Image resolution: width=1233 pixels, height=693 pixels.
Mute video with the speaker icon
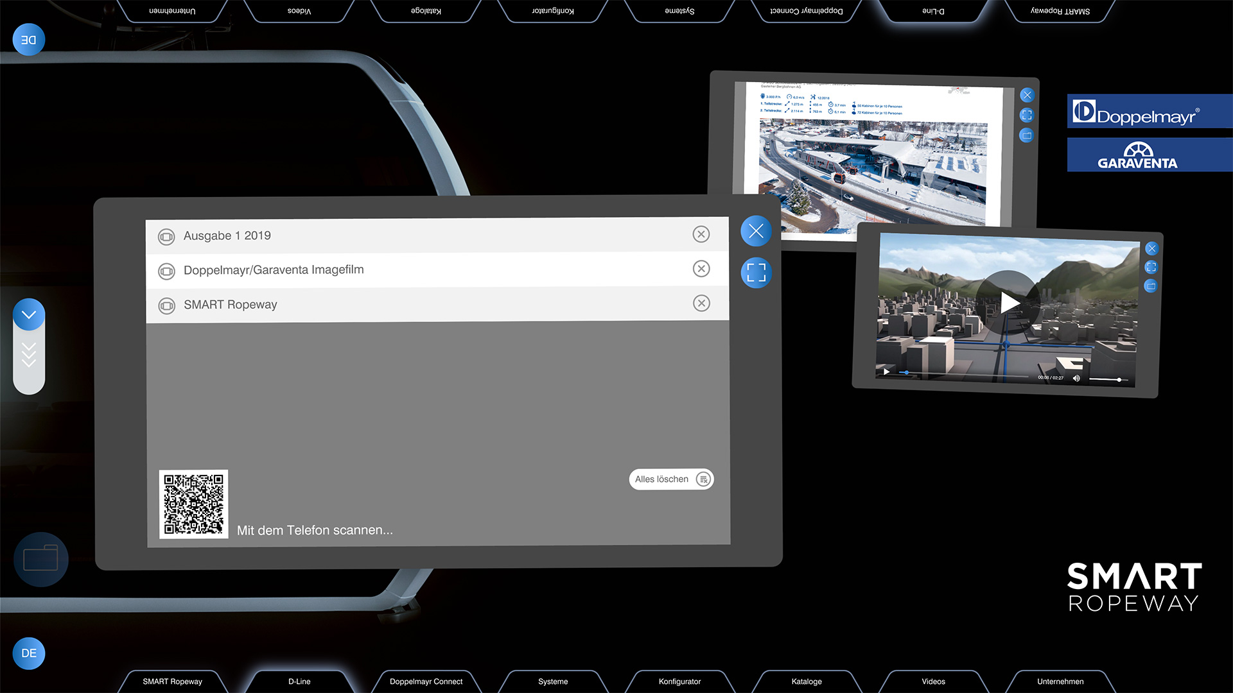(1076, 379)
